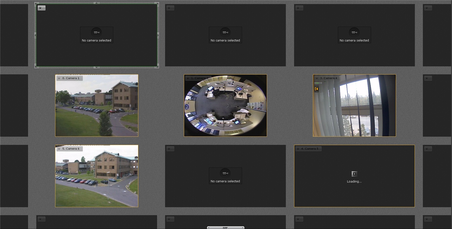
Task: Open the Camera 4 cell dropdown
Action: pos(317,78)
